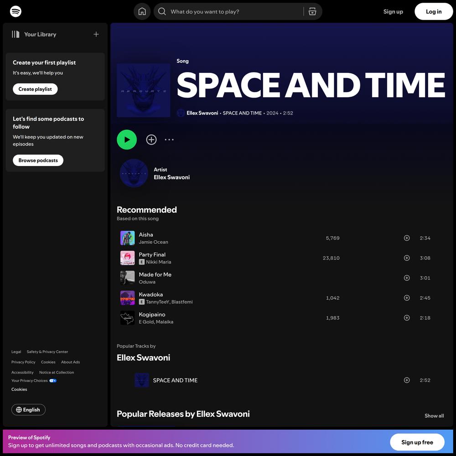This screenshot has height=456, width=456.
Task: Add popular track SPACE AND TIME to Liked Songs
Action: coord(407,380)
